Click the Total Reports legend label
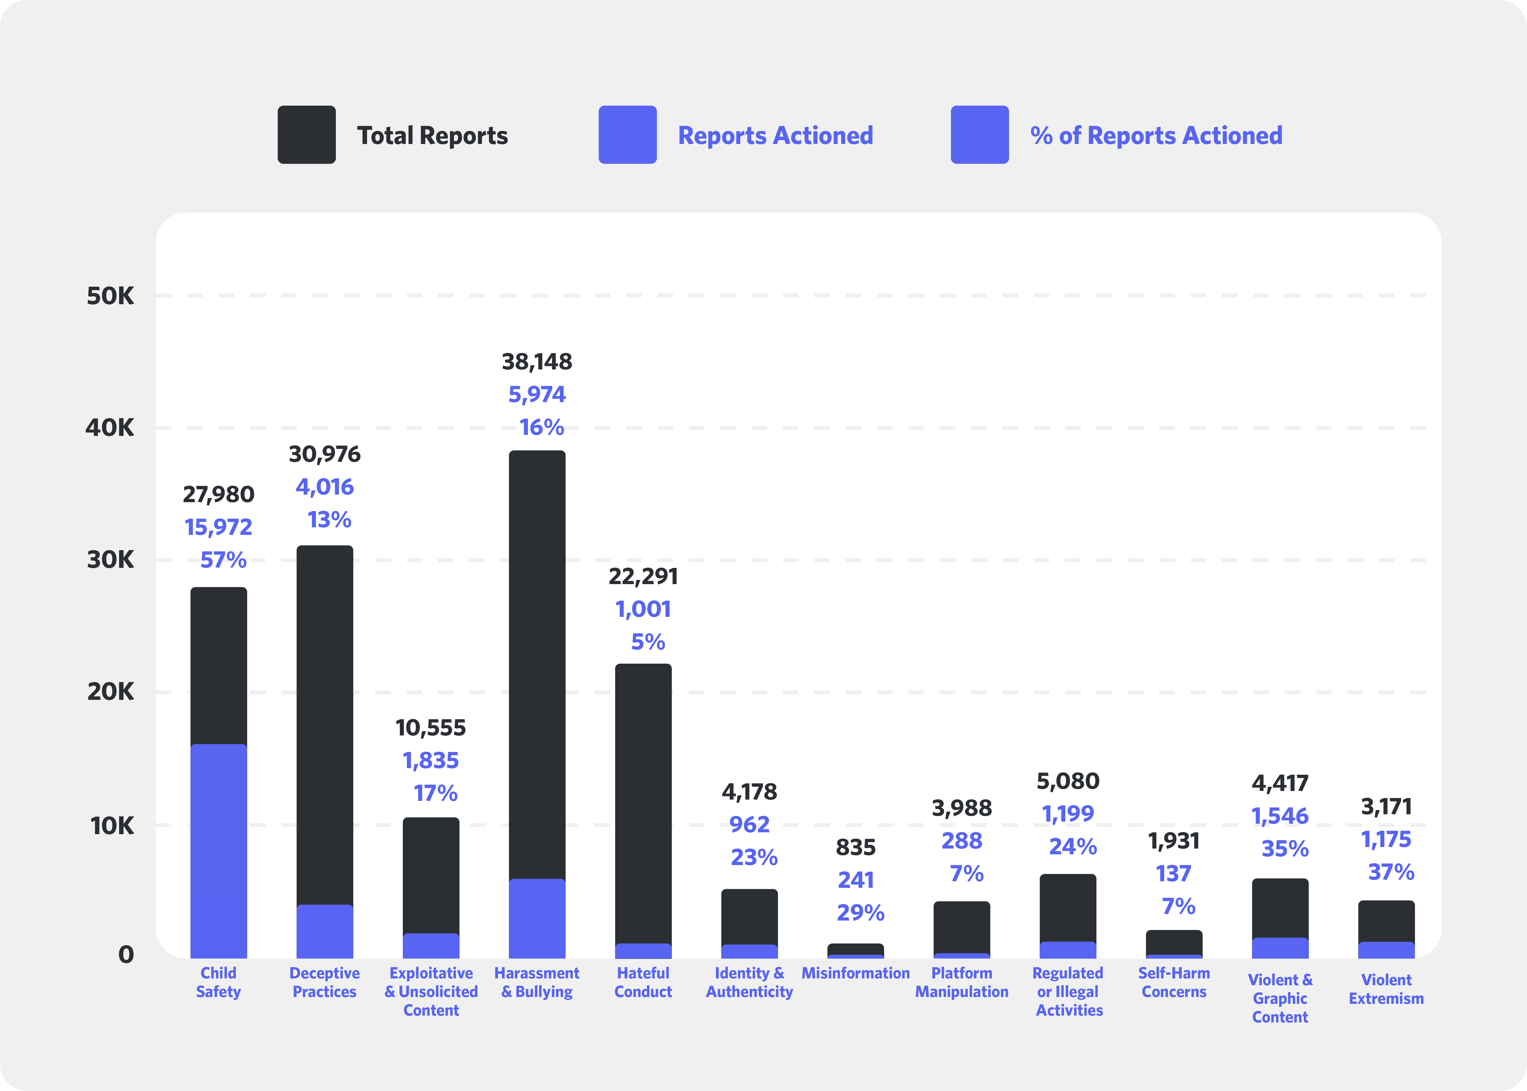This screenshot has height=1091, width=1527. click(x=432, y=136)
